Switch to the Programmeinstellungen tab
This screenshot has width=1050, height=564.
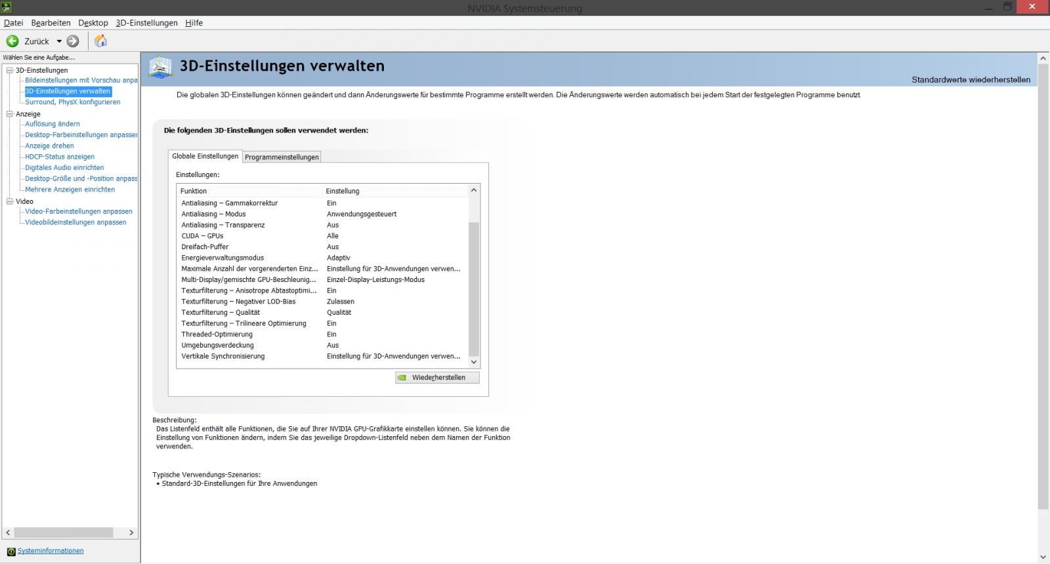282,157
